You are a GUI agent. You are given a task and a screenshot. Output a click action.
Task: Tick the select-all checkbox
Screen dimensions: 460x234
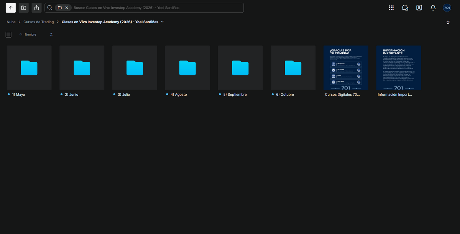click(8, 34)
